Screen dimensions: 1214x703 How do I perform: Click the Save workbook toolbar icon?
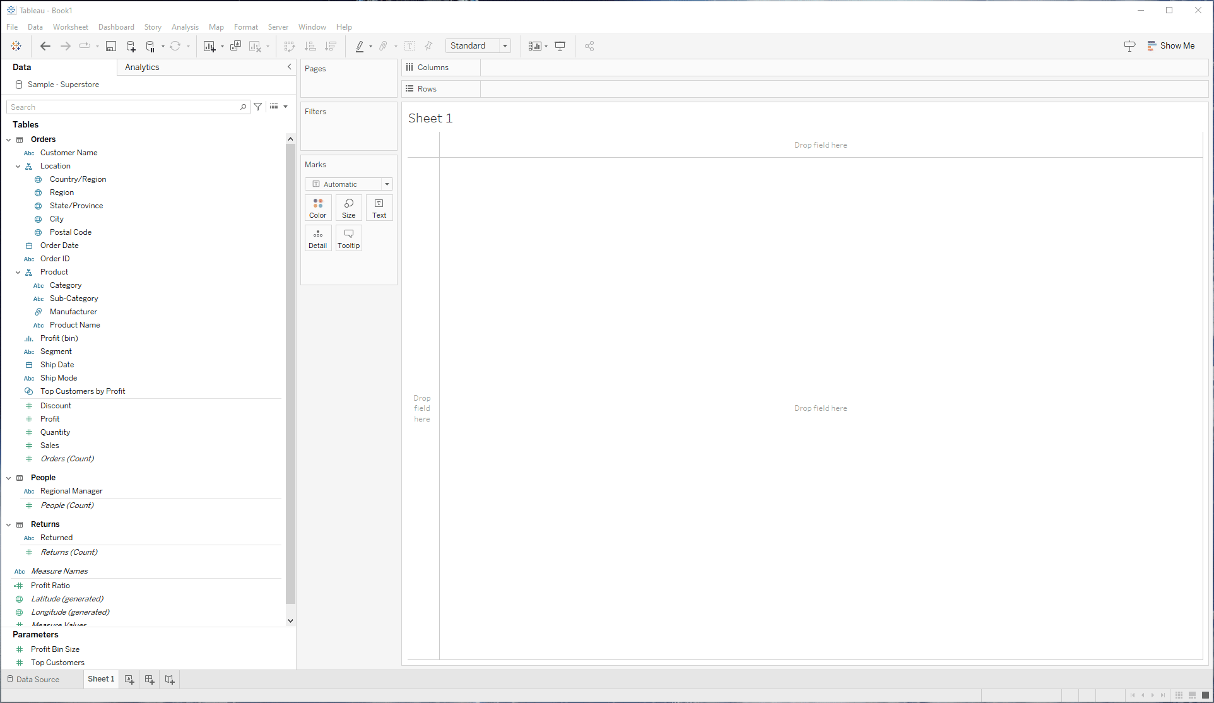pyautogui.click(x=111, y=46)
